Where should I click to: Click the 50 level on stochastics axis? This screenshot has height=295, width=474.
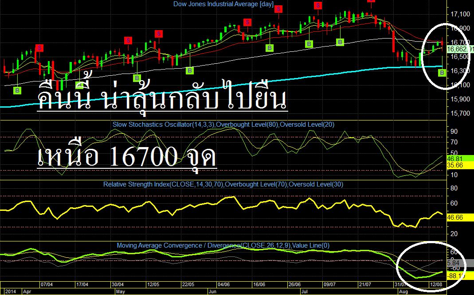454,152
